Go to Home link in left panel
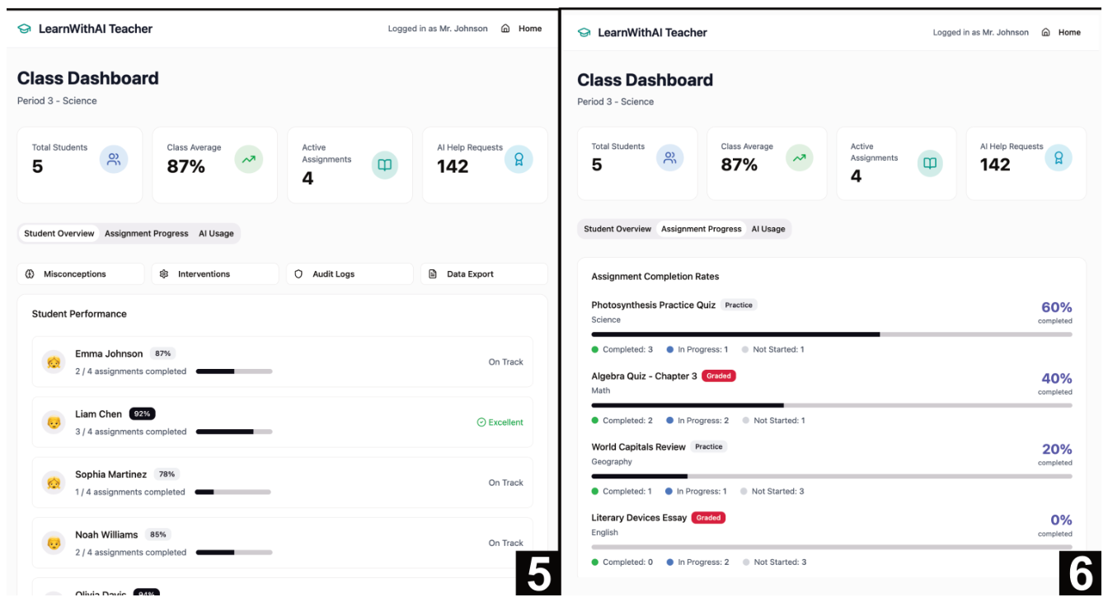This screenshot has width=1108, height=602. (x=521, y=29)
